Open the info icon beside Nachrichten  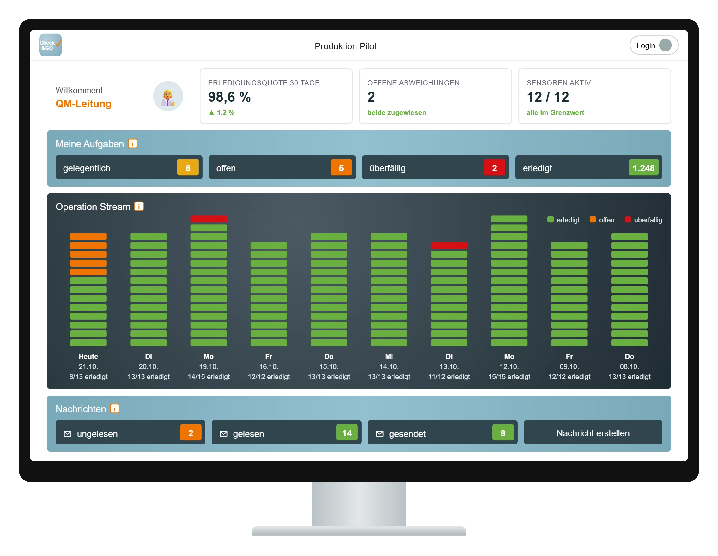pos(115,408)
